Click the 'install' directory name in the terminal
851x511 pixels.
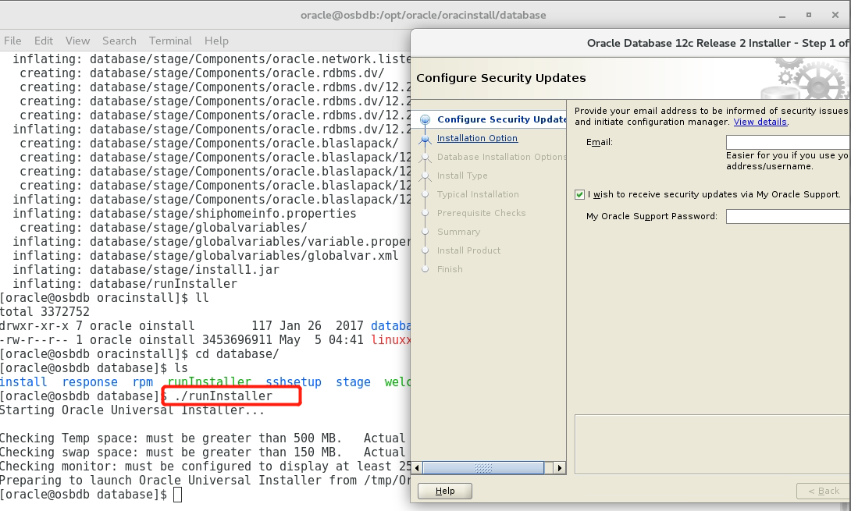pos(23,382)
